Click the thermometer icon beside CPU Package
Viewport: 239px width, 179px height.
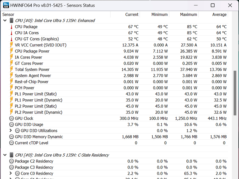(11, 27)
